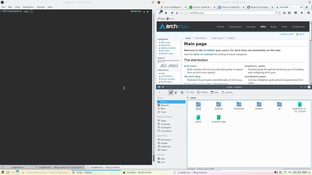Open the go folder in Dolphin

[x=279, y=106]
